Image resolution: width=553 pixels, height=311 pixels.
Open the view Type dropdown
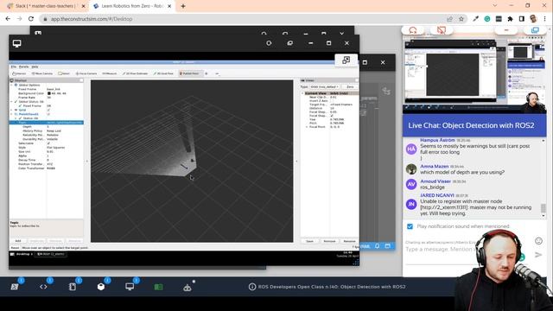point(325,86)
